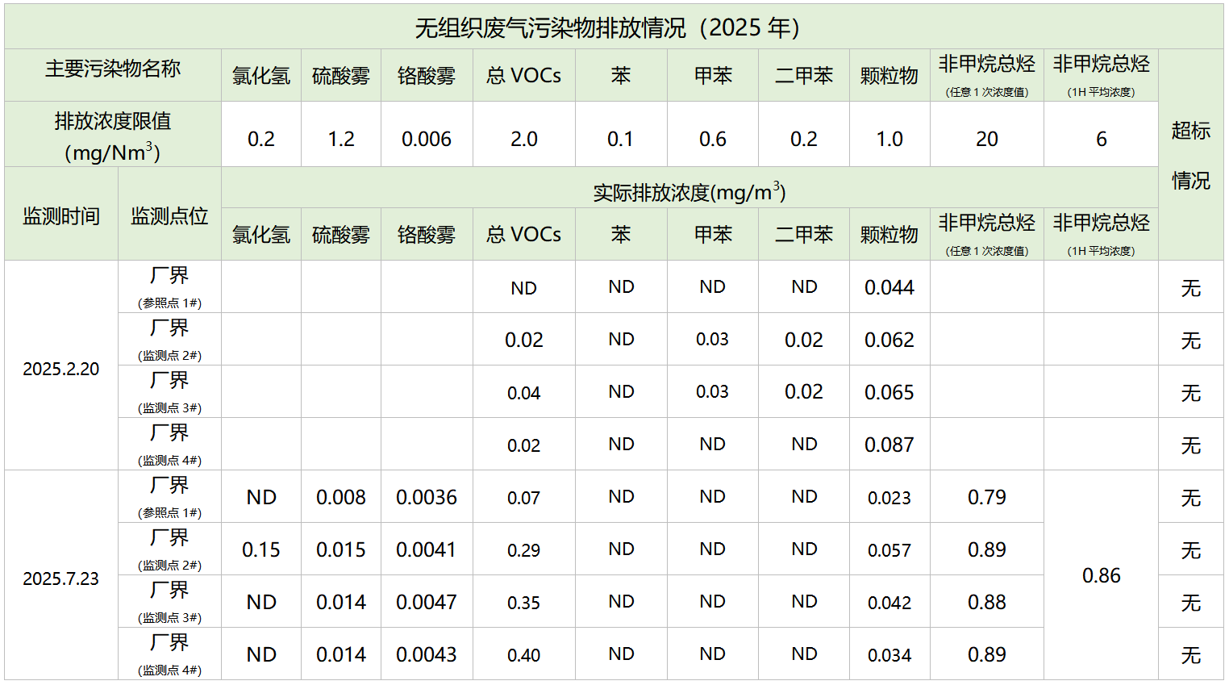Click the date cell 2025.7.23
Screen dimensions: 1229x685
[x=61, y=578]
